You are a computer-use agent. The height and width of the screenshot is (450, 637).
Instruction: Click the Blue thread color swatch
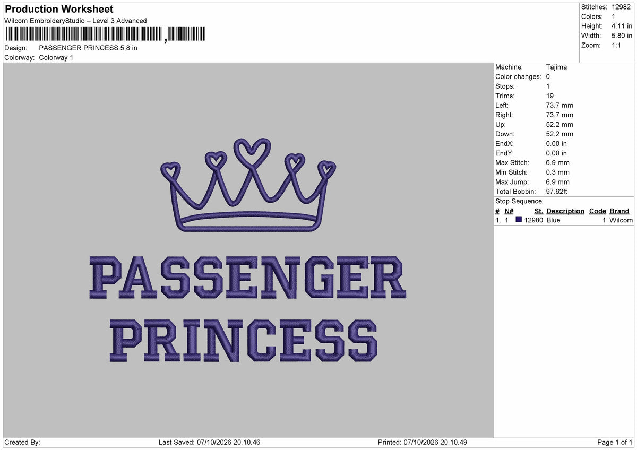tap(519, 220)
